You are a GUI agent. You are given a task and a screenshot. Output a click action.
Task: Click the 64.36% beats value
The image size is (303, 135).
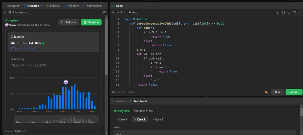click(35, 43)
